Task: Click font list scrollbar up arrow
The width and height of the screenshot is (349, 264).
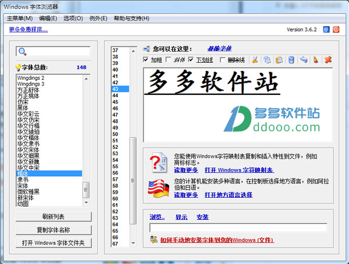Action: pos(86,79)
